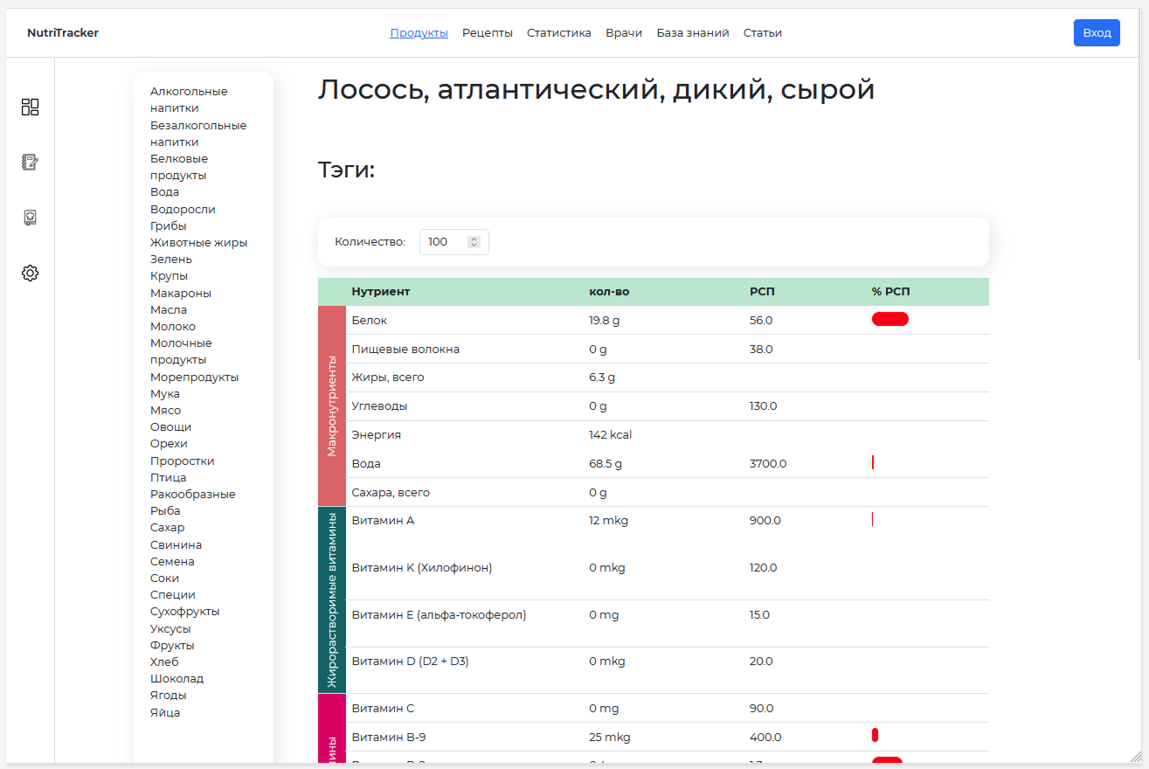Choose the Шоколад category
The width and height of the screenshot is (1149, 769).
pyautogui.click(x=177, y=679)
